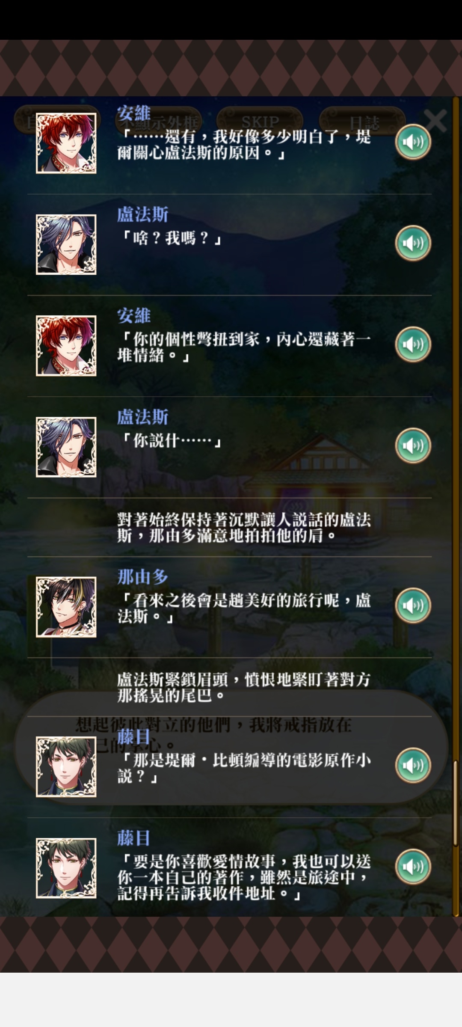The image size is (462, 1027).
Task: Close the dialogue log with the X icon
Action: point(435,120)
